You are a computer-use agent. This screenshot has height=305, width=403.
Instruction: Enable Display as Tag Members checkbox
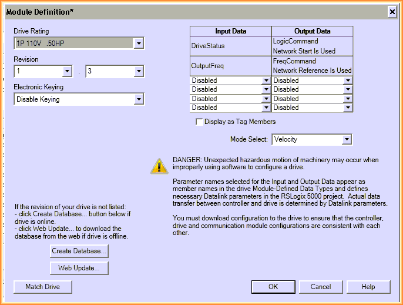click(199, 122)
